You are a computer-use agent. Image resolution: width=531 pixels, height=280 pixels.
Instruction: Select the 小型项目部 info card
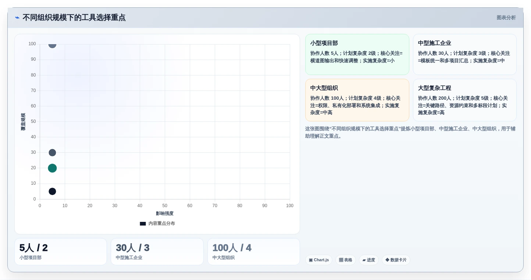[357, 54]
